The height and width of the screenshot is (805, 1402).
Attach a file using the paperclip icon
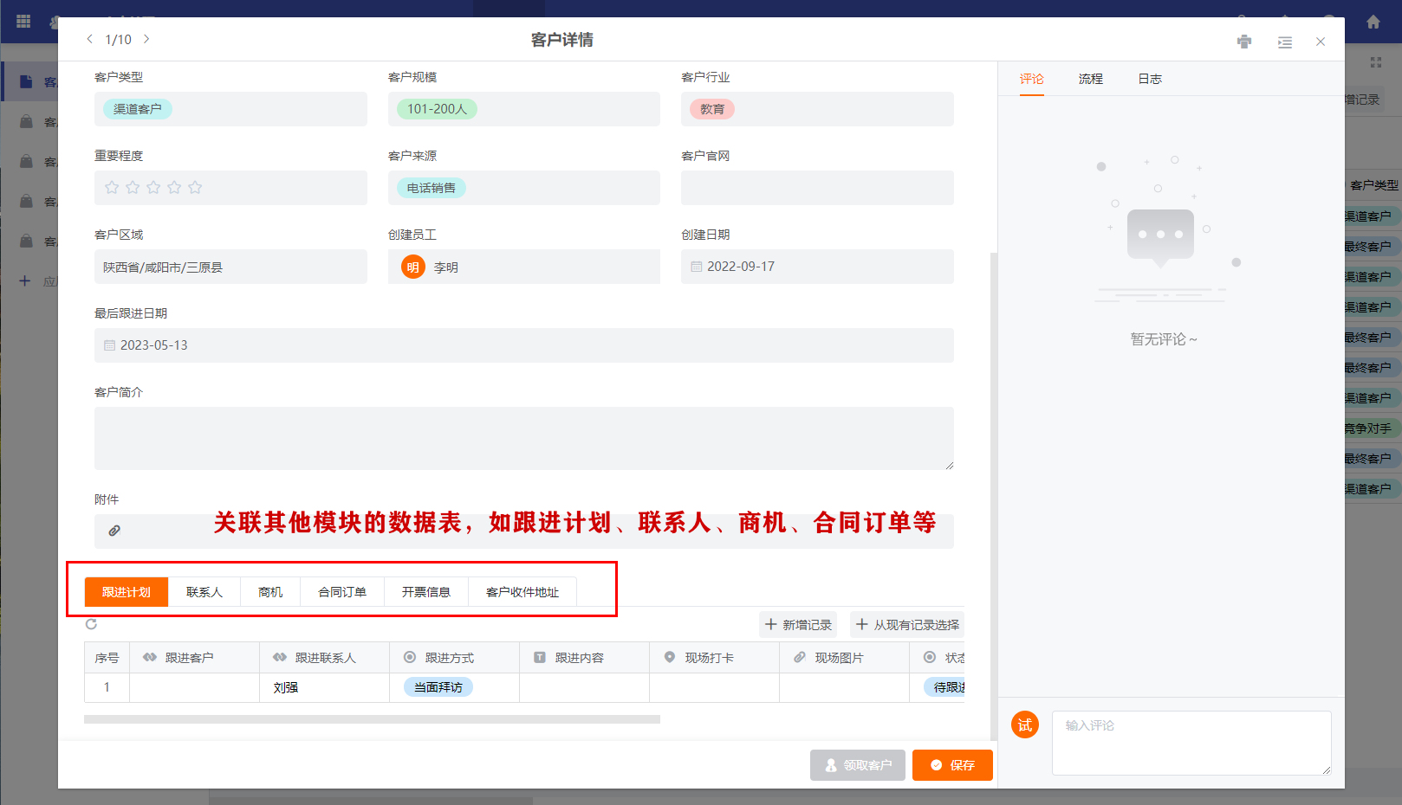point(114,529)
